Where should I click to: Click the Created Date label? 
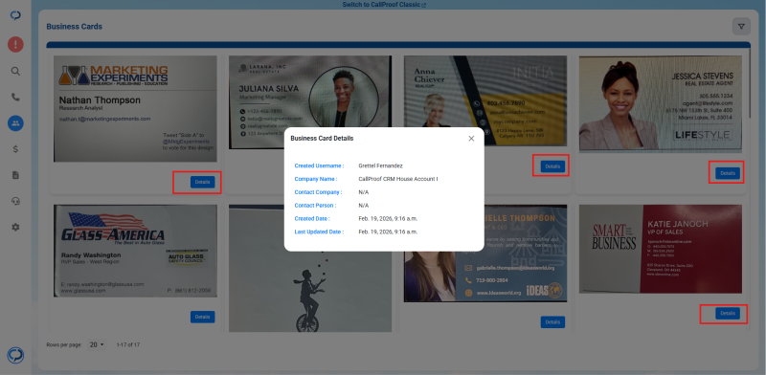(312, 218)
